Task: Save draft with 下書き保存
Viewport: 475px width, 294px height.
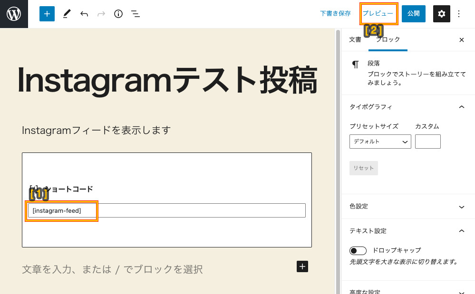Action: (335, 14)
